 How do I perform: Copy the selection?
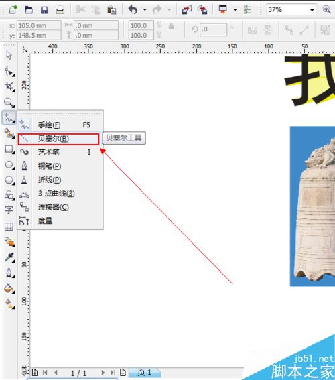pyautogui.click(x=96, y=10)
